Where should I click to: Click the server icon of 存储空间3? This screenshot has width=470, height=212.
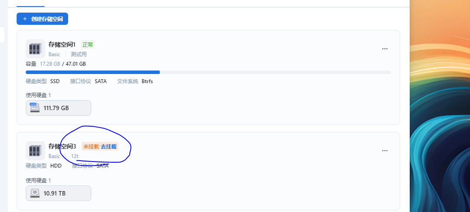coord(35,151)
